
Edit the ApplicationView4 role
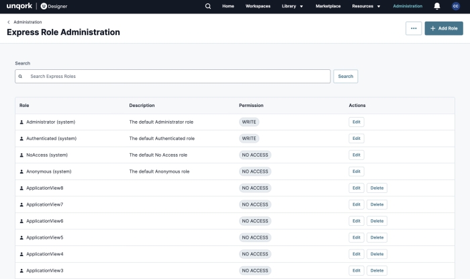(357, 254)
